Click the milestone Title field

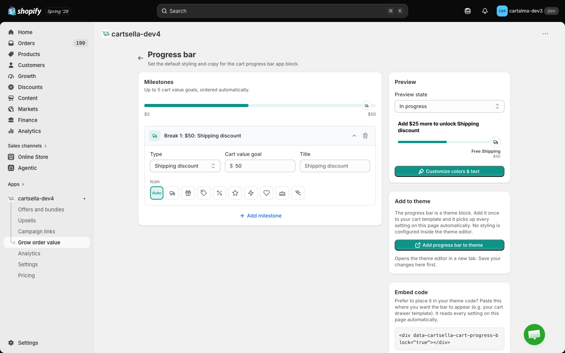(335, 166)
